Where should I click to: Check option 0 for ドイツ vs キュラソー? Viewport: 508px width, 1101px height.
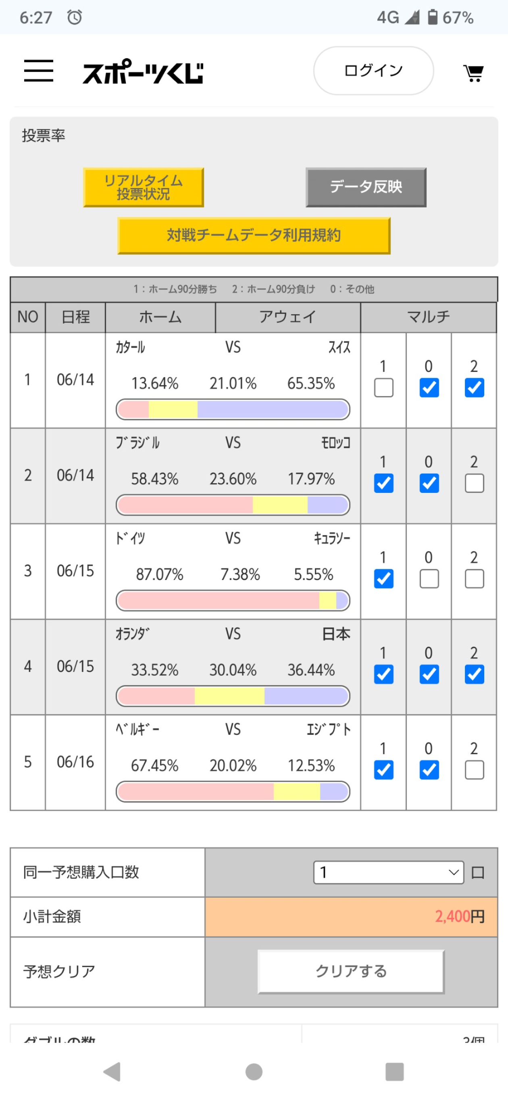click(429, 579)
